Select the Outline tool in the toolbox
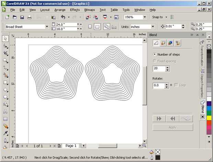 (x=5, y=140)
